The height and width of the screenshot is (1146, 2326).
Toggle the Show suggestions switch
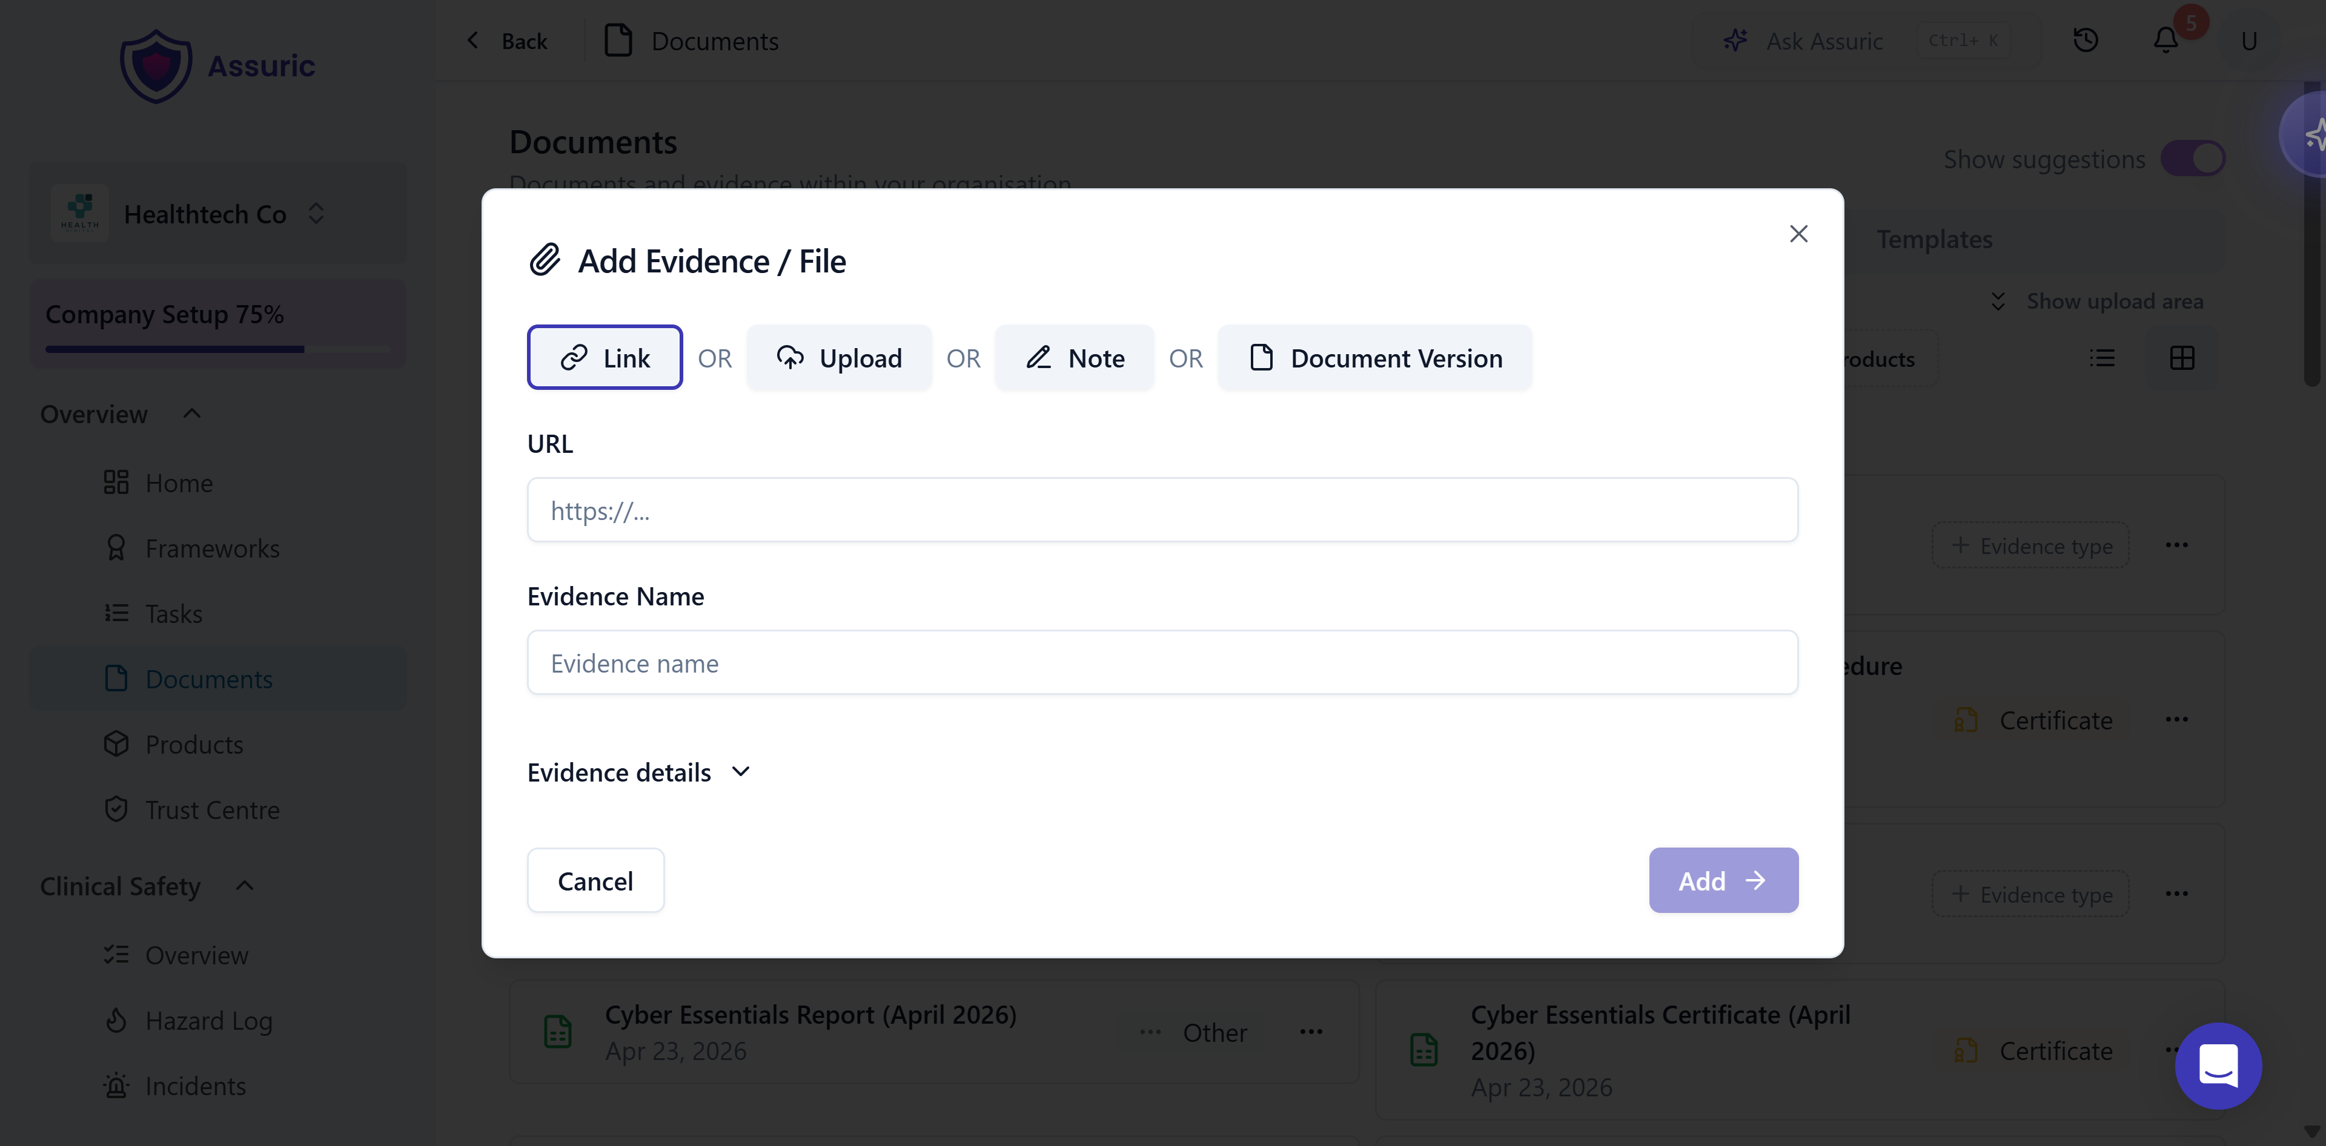(2192, 159)
